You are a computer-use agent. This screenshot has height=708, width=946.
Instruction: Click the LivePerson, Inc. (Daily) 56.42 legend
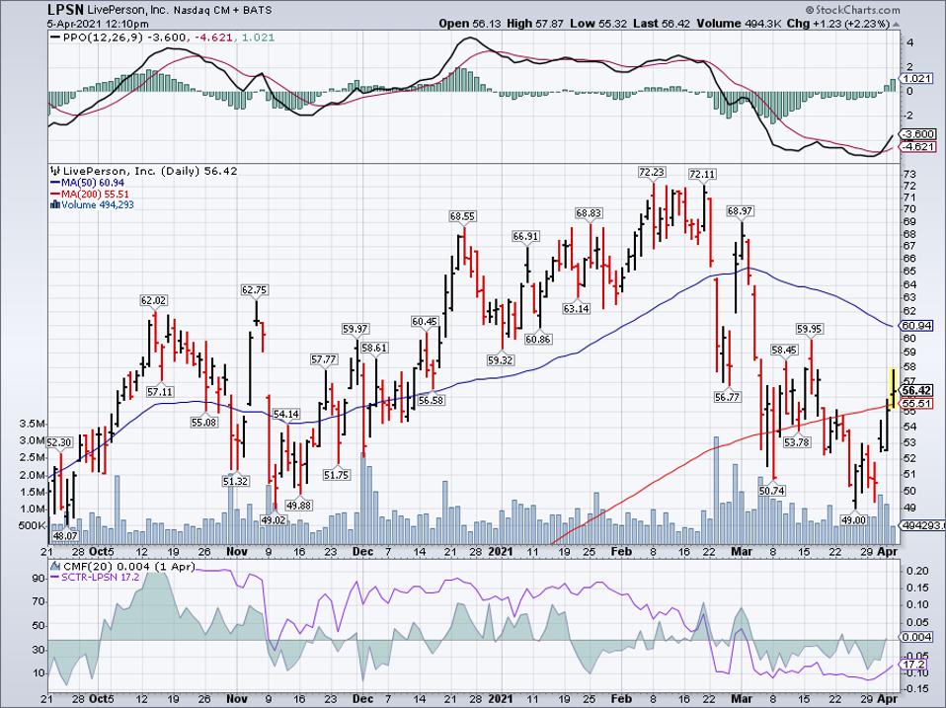(151, 171)
